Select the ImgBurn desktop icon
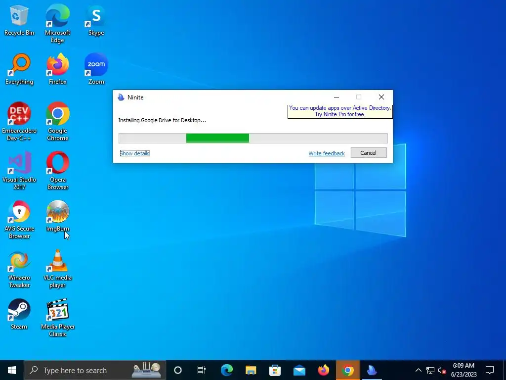This screenshot has height=380, width=506. 57,216
